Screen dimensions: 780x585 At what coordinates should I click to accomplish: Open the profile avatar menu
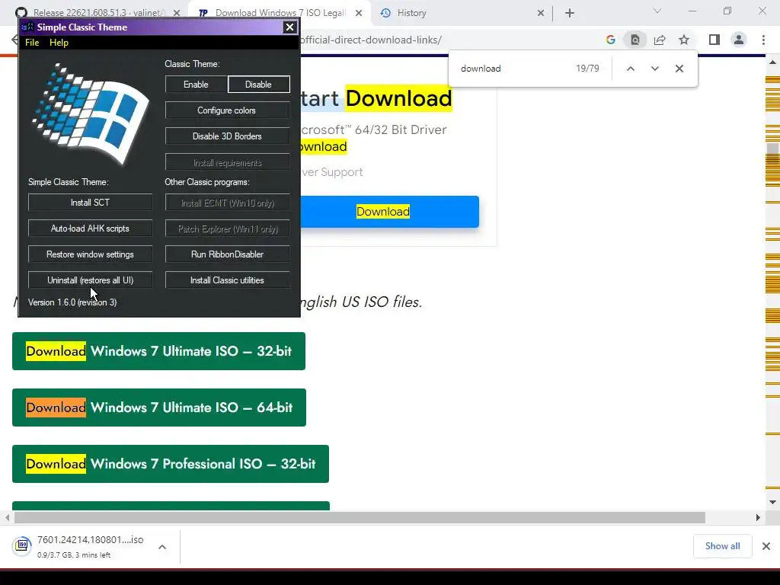tap(739, 40)
